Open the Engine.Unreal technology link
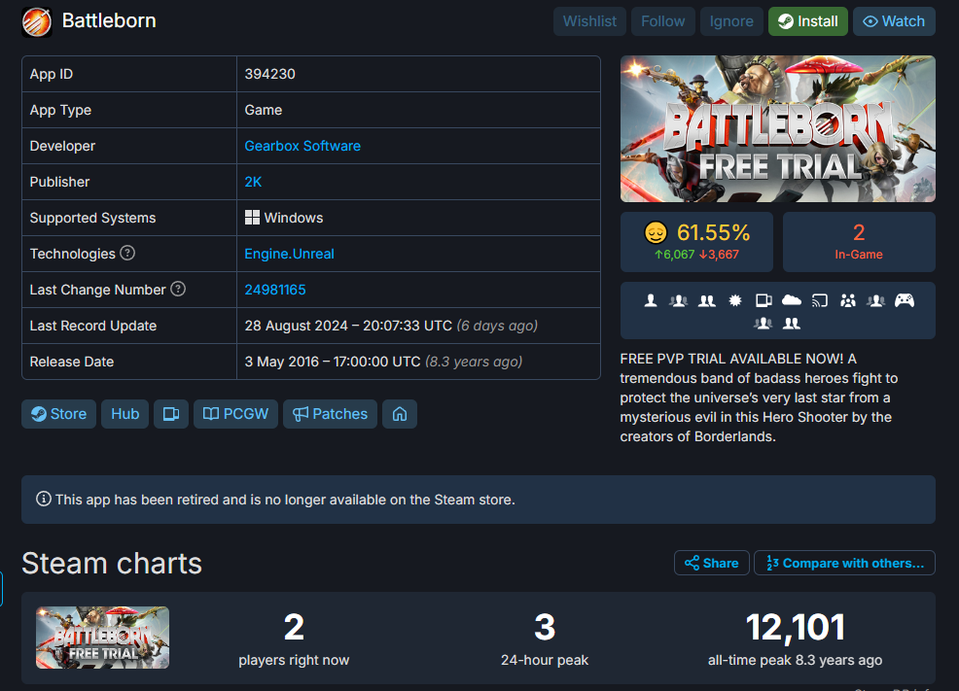Viewport: 959px width, 691px height. pos(289,255)
